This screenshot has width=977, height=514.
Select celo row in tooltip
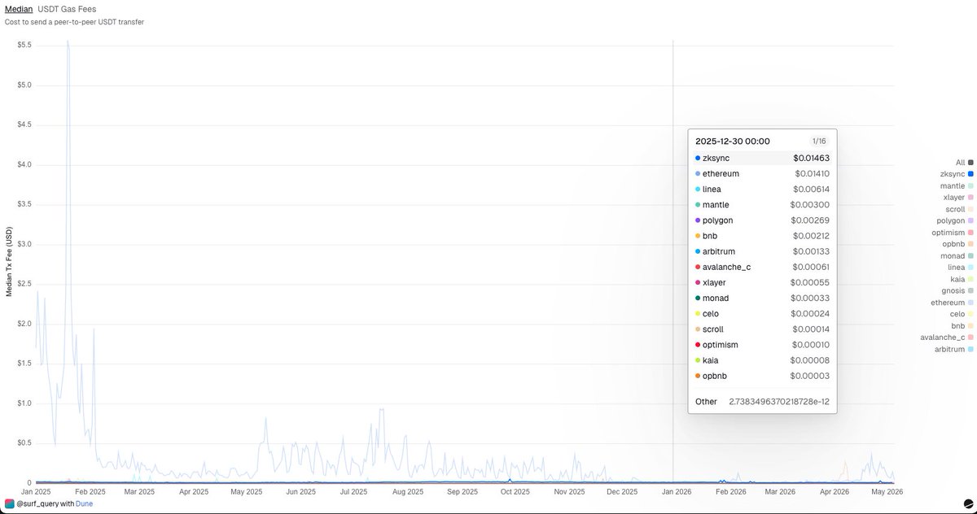(x=762, y=314)
